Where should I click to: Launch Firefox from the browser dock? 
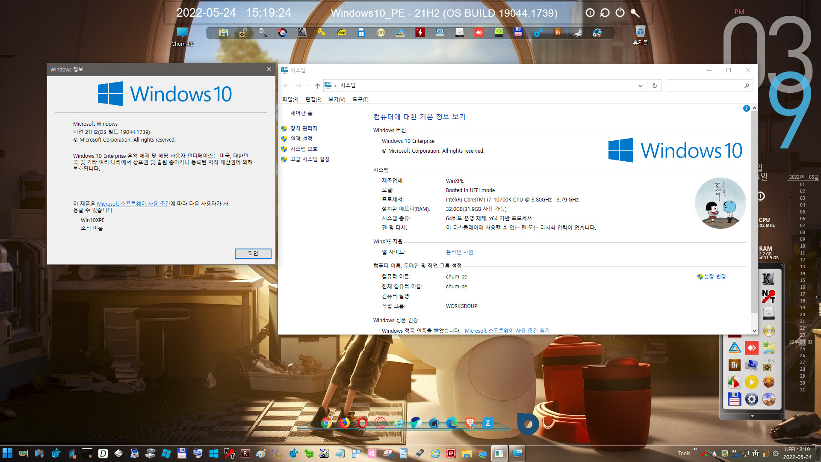(344, 423)
